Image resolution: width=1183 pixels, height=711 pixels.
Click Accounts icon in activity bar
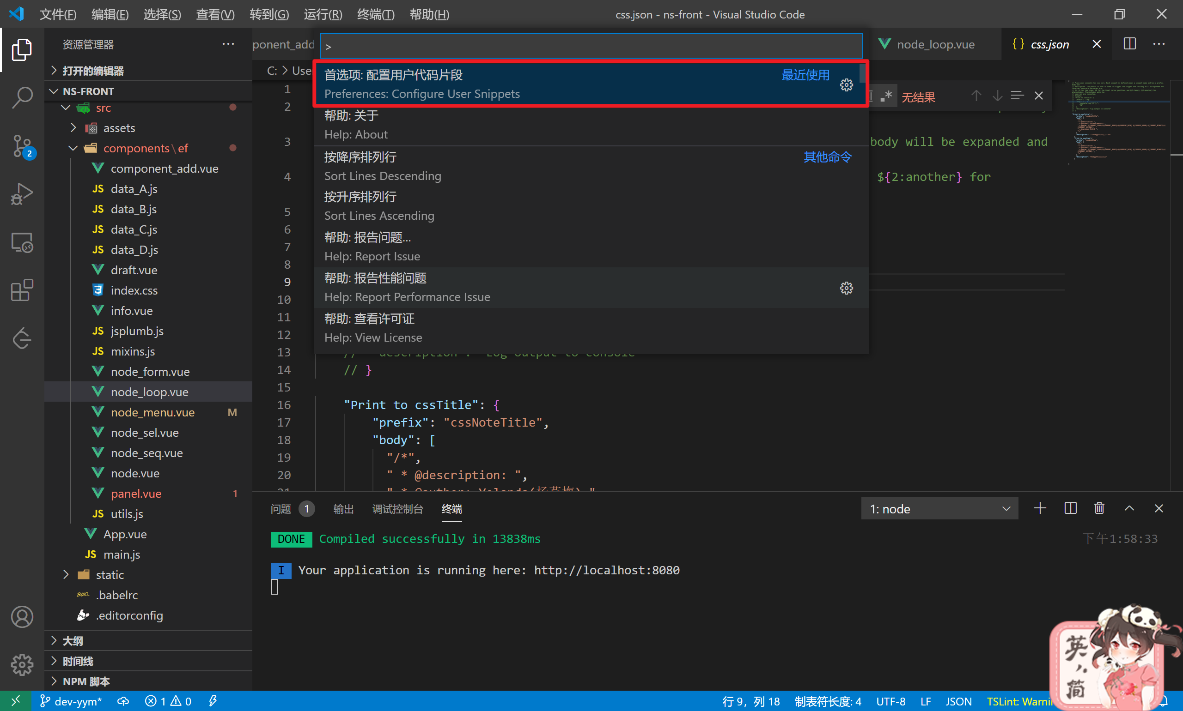click(22, 617)
